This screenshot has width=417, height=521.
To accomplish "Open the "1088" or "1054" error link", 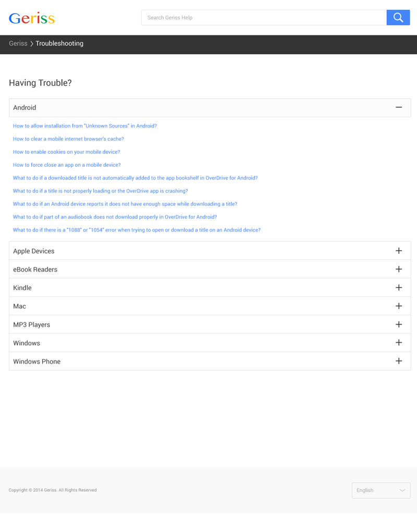I will pos(137,230).
